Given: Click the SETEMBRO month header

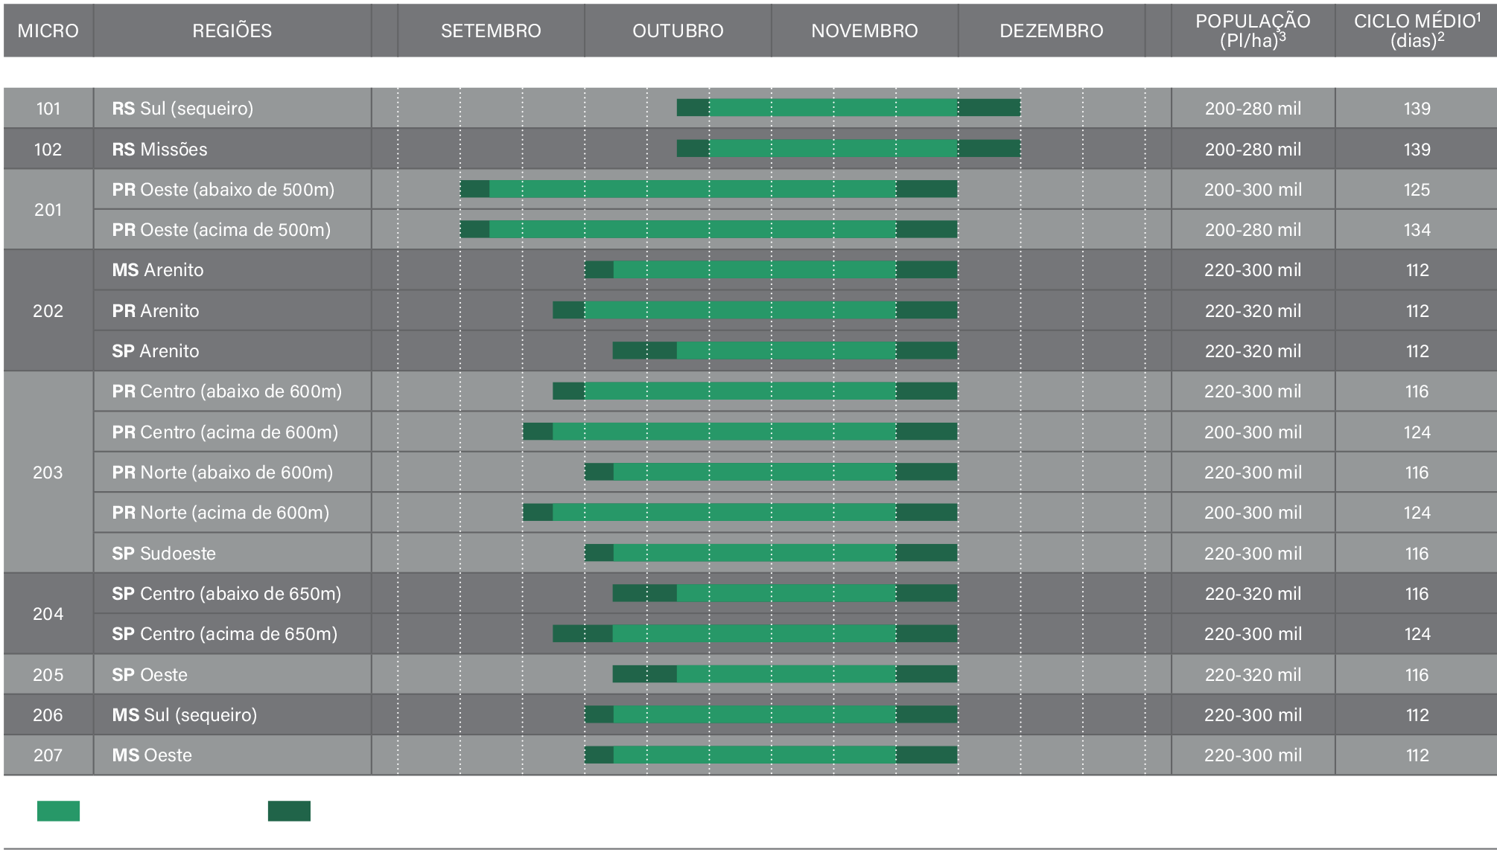Looking at the screenshot, I should (491, 31).
